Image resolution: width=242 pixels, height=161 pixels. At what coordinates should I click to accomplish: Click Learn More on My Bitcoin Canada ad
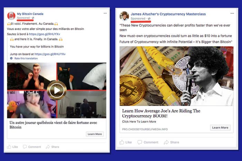(x=95, y=134)
